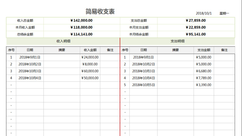242x136 pixels.
Task: Click the 支出金额 column header
Action: pos(204,50)
